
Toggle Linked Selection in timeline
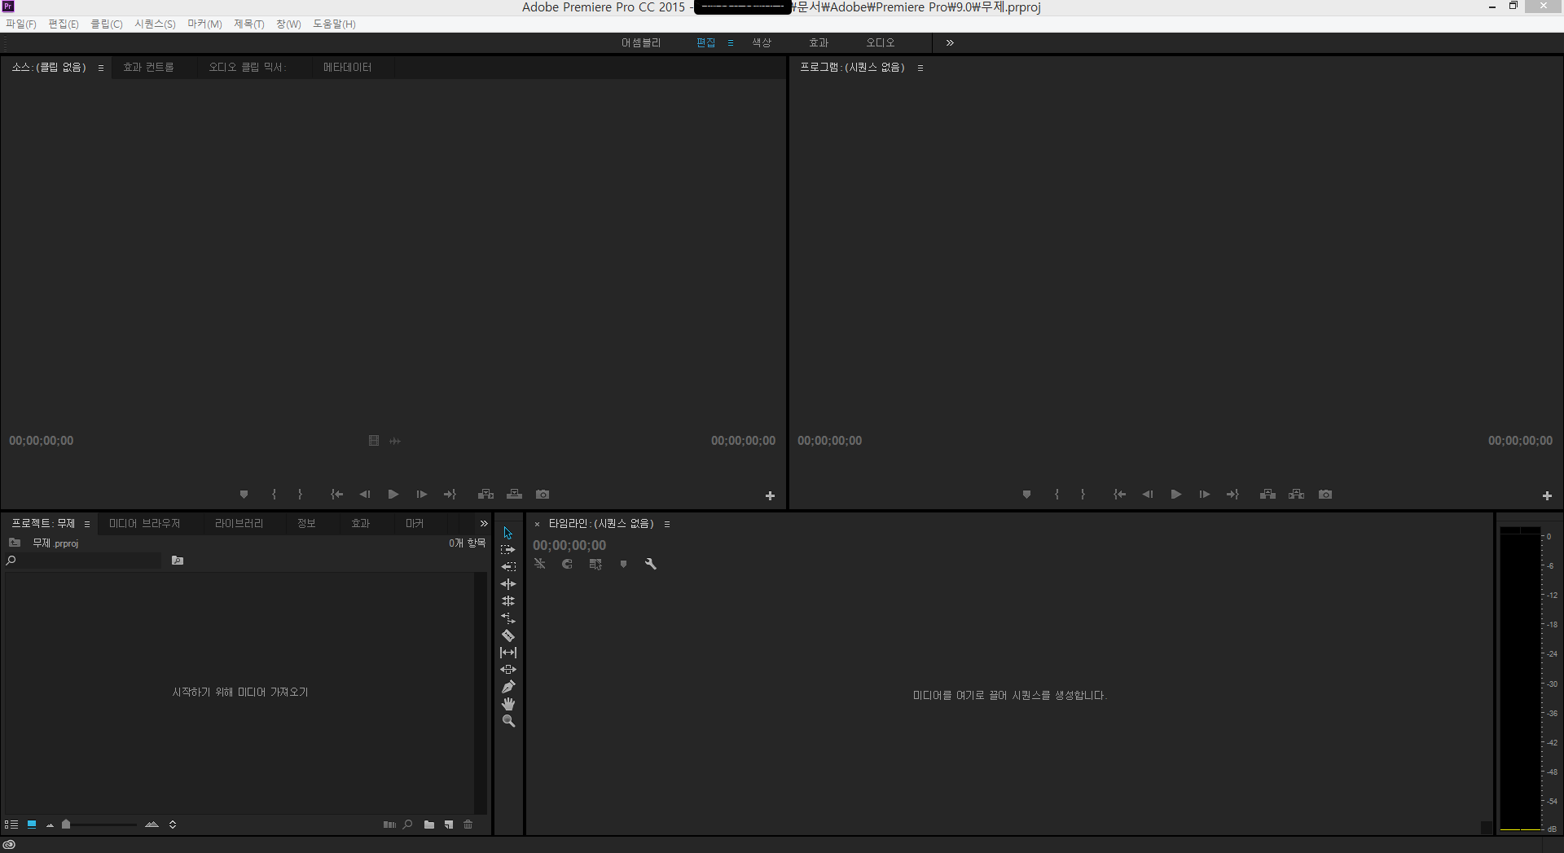pos(595,564)
